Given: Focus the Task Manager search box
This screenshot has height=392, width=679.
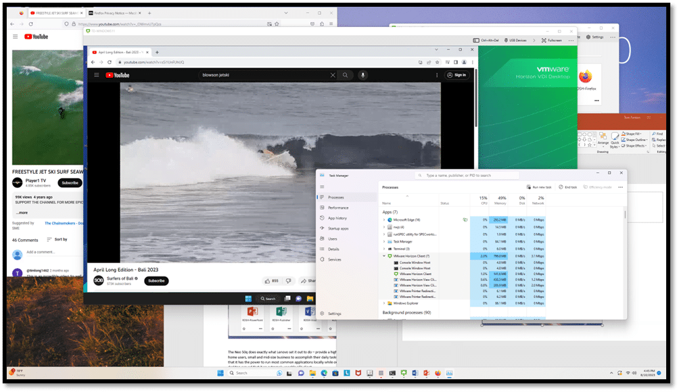Looking at the screenshot, I should [x=467, y=176].
